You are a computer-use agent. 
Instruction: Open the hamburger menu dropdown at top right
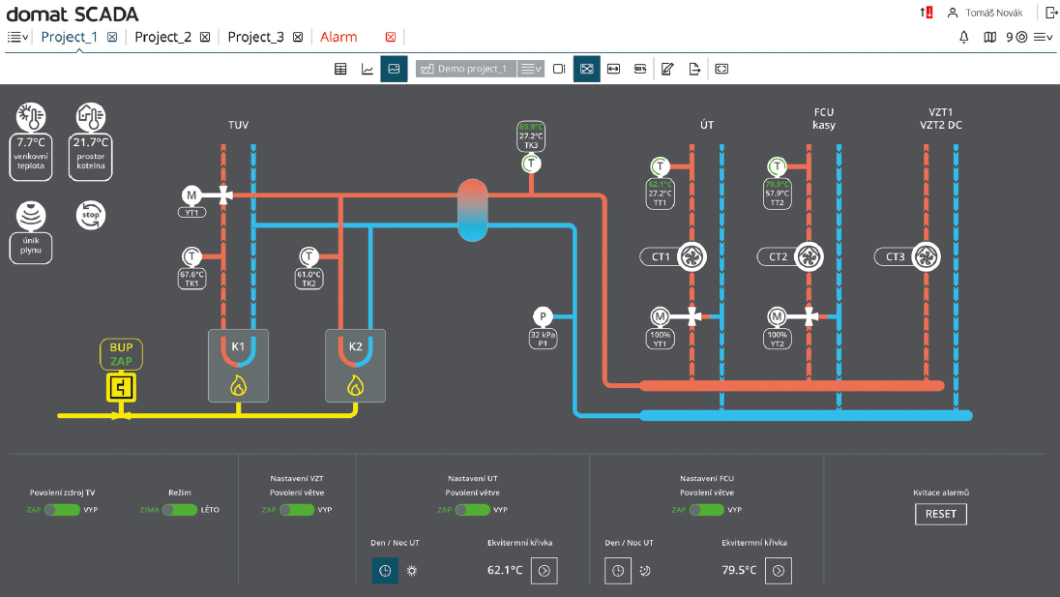[x=1042, y=37]
